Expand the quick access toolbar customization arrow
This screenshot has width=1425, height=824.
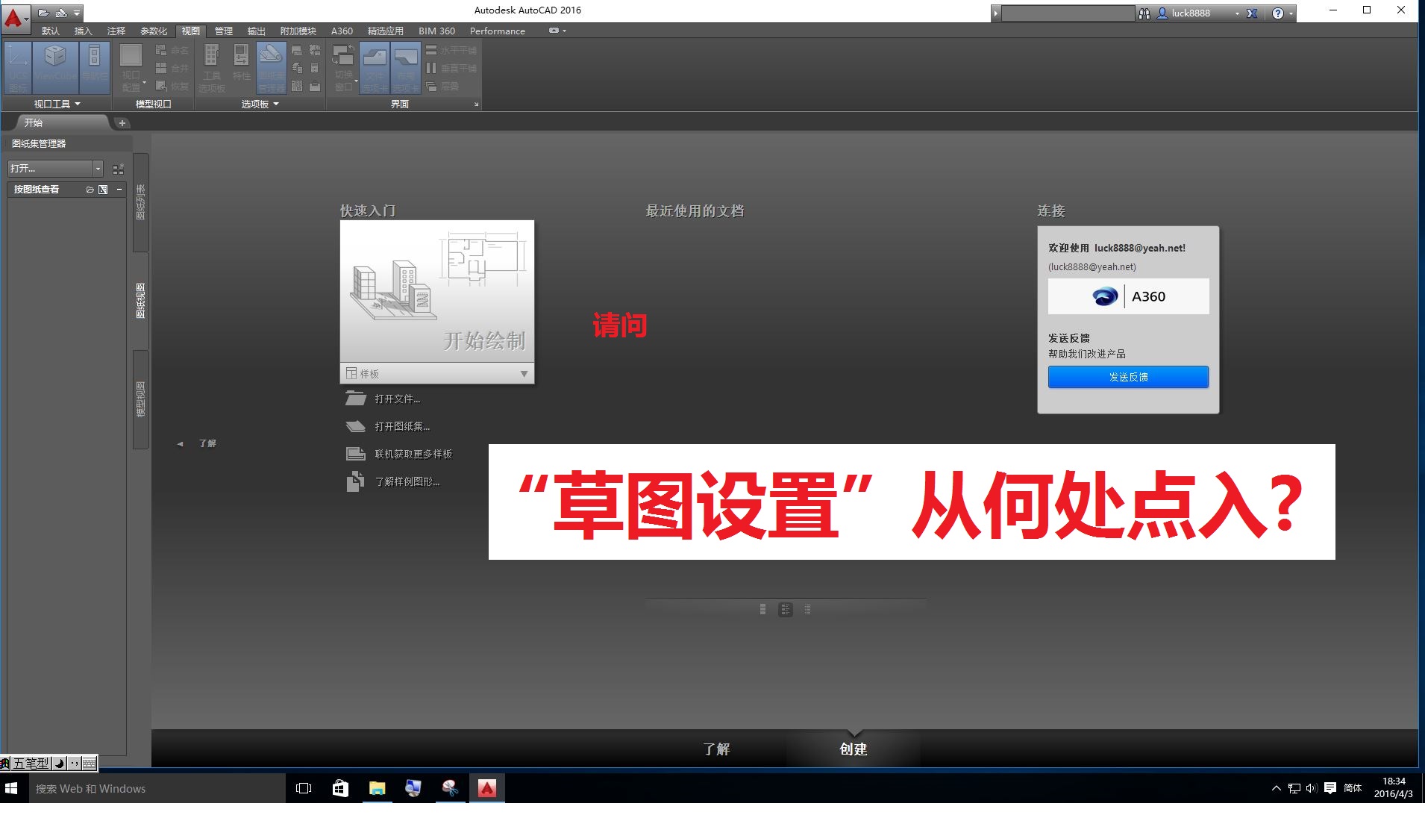click(x=77, y=13)
